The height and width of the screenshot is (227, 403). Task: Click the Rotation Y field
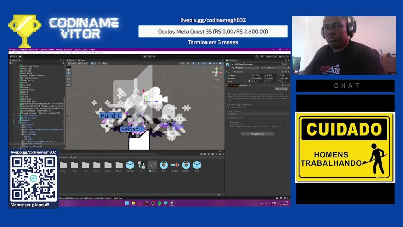click(x=272, y=78)
